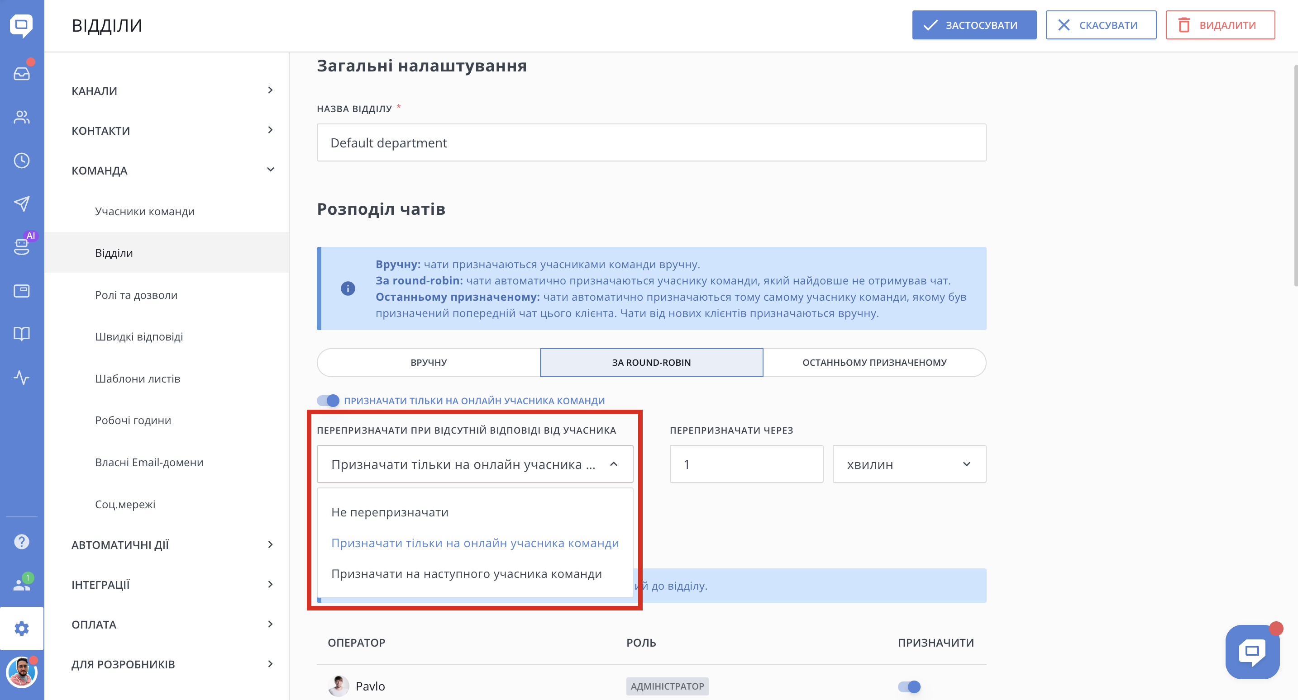The width and height of the screenshot is (1298, 700).
Task: Click the Застосувати button
Action: click(974, 25)
